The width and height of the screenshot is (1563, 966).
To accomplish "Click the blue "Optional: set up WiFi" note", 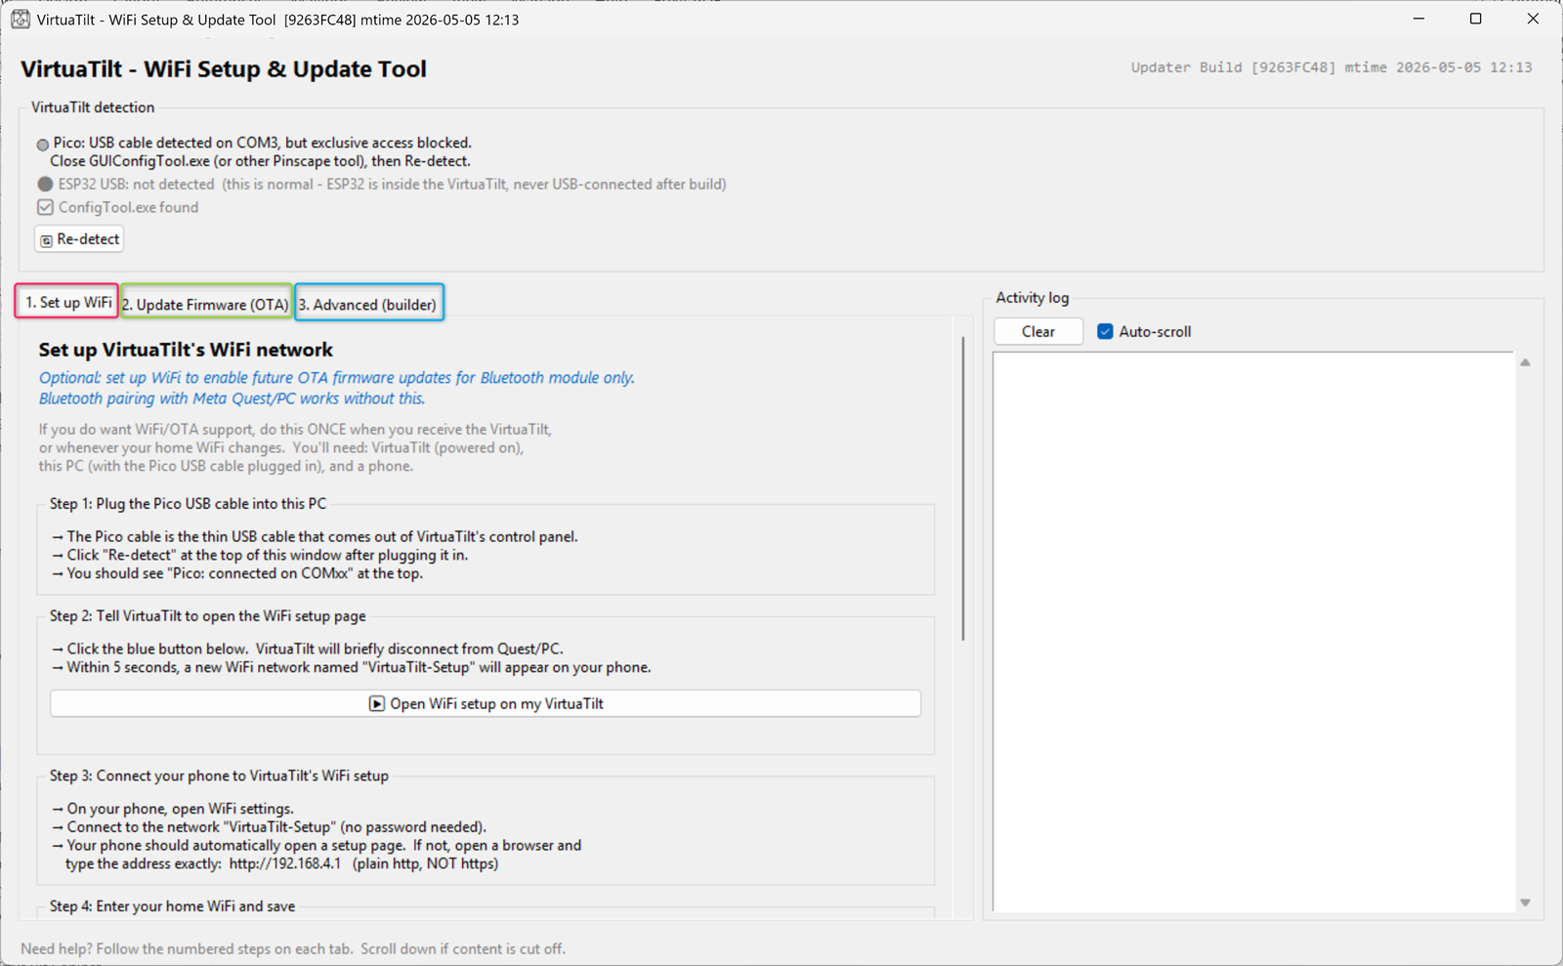I will click(337, 378).
